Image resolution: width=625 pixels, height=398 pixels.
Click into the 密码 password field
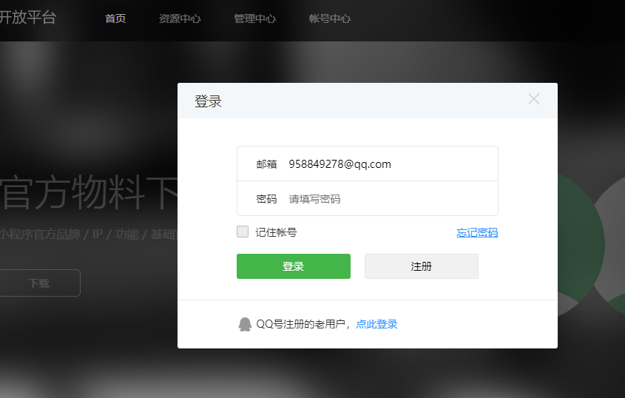(x=367, y=198)
